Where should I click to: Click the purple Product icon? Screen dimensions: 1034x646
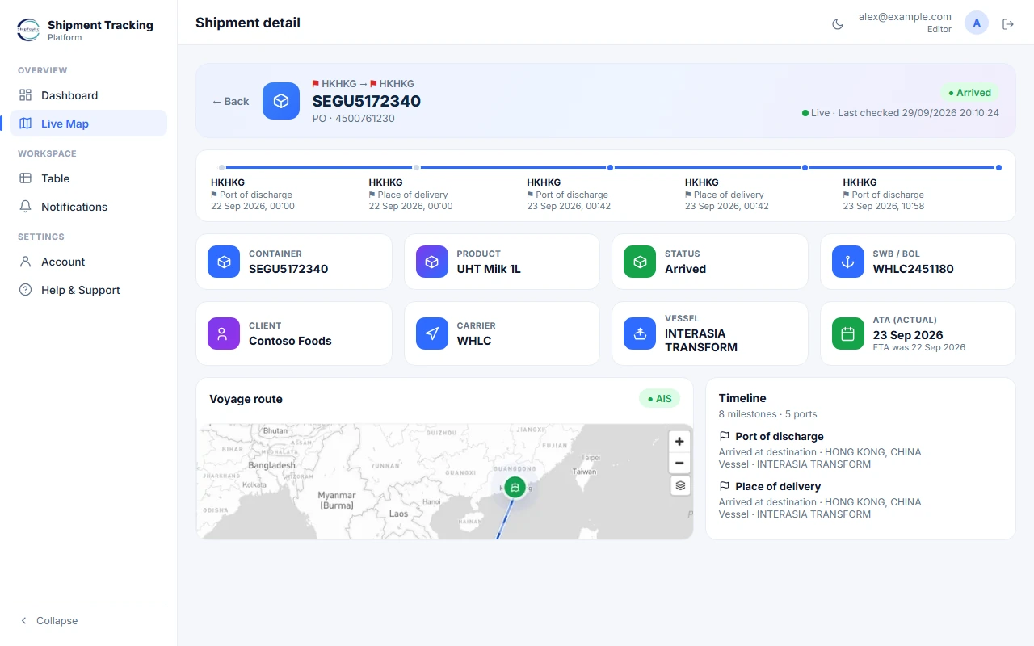[432, 262]
